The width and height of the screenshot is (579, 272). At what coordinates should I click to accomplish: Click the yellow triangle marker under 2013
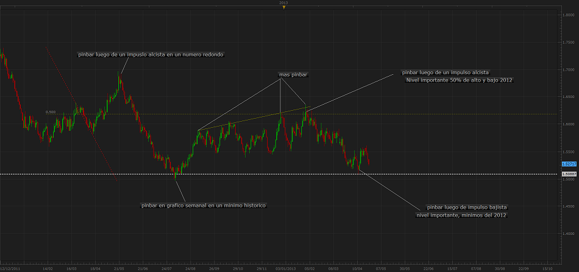pyautogui.click(x=283, y=7)
